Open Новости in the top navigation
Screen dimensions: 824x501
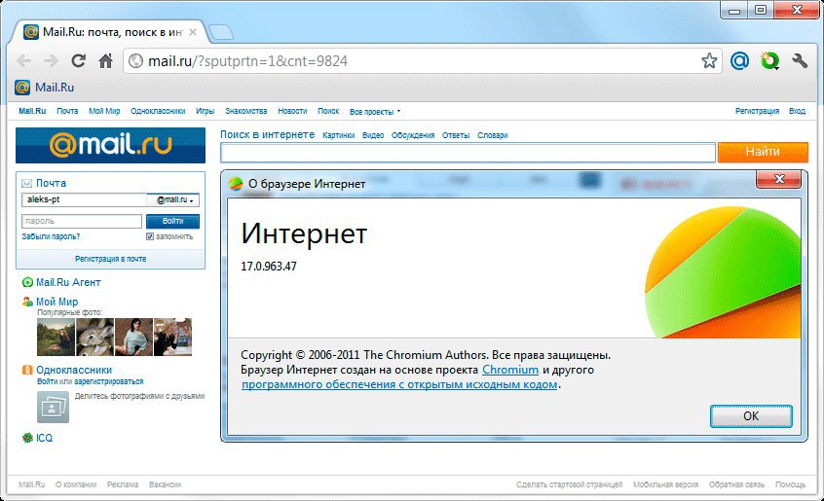pos(292,111)
